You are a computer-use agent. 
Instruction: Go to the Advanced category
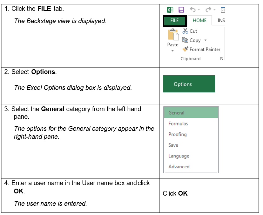pos(179,167)
